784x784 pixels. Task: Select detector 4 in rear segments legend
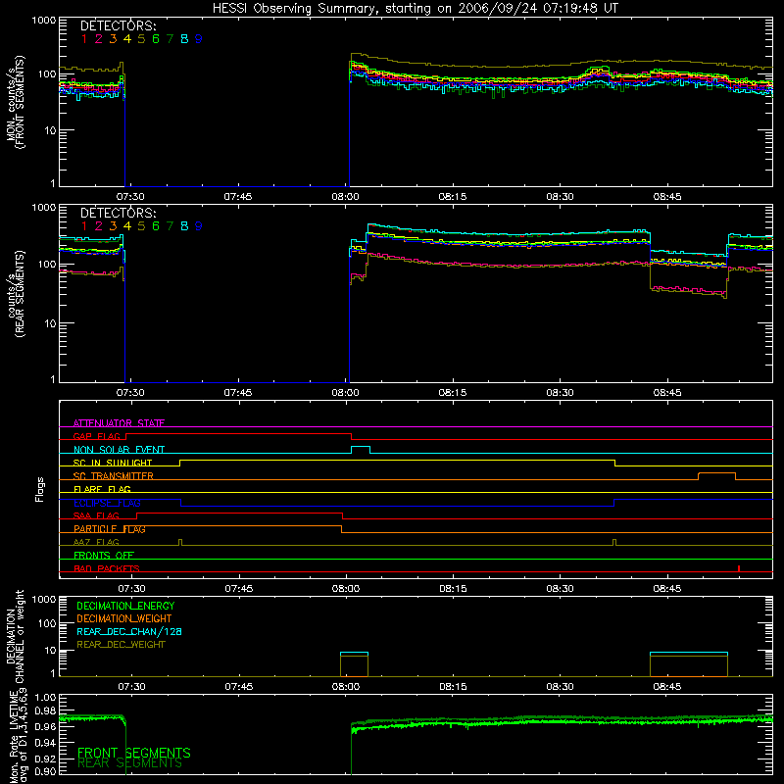tap(127, 226)
